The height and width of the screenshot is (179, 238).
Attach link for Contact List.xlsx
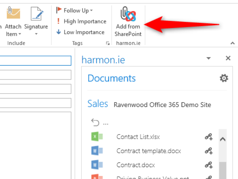point(208,137)
